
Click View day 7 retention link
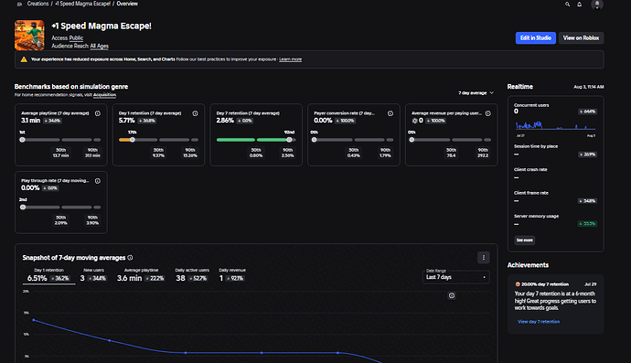539,322
